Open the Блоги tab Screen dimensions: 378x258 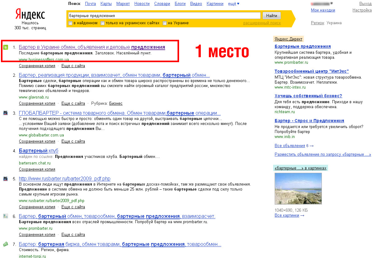click(x=180, y=4)
